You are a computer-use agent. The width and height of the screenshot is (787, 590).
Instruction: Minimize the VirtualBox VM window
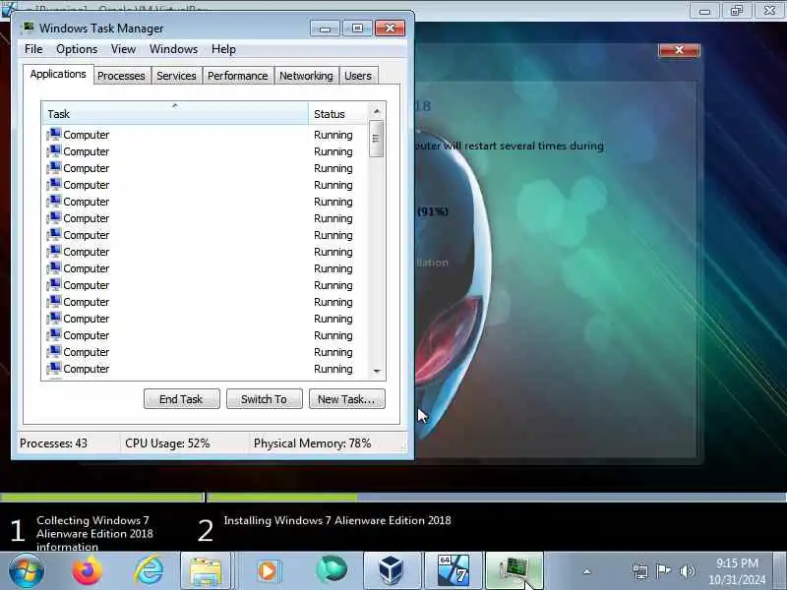click(704, 11)
